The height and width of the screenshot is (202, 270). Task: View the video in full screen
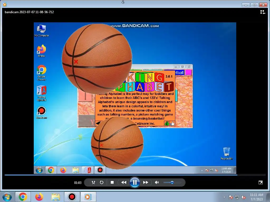pos(261,183)
